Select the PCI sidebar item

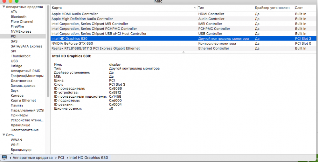coord(23,36)
